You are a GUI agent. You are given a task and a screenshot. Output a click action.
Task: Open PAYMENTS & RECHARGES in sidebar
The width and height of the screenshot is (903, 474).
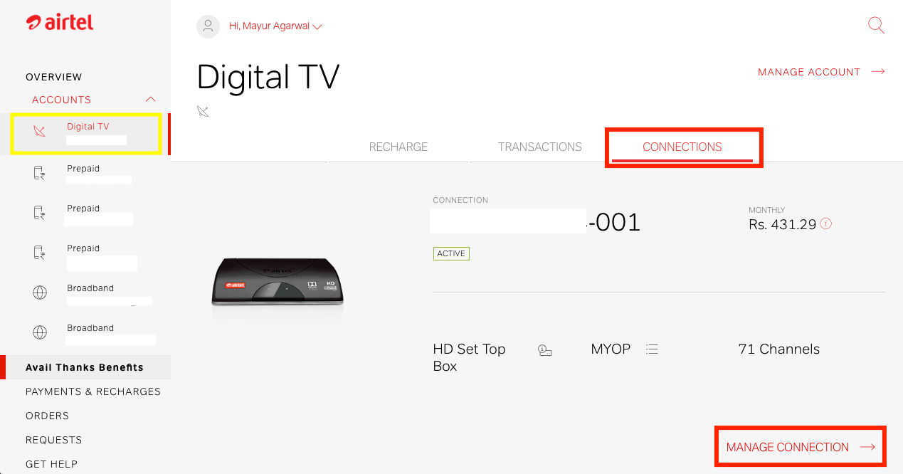pyautogui.click(x=93, y=391)
